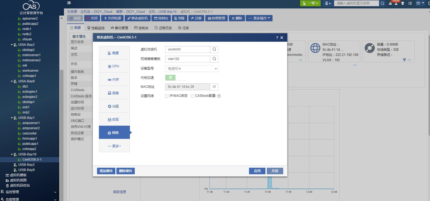Select the CPU section in dialog
The image size is (430, 201).
point(114,66)
